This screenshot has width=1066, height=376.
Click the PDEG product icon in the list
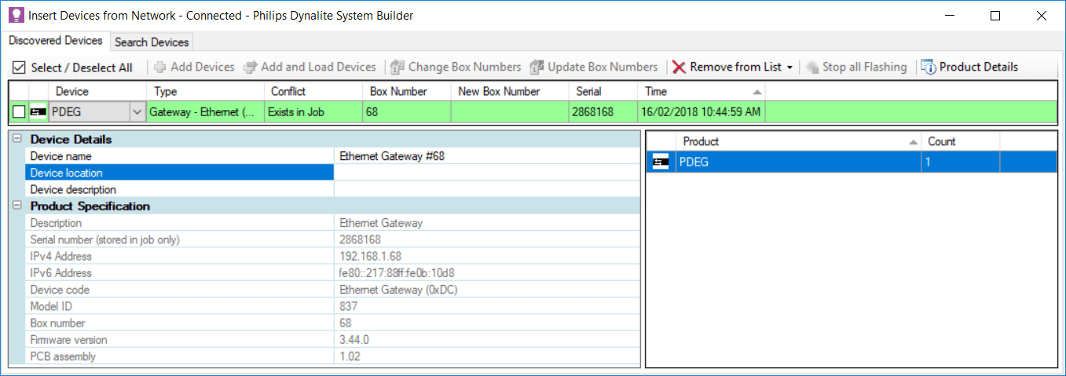[661, 162]
